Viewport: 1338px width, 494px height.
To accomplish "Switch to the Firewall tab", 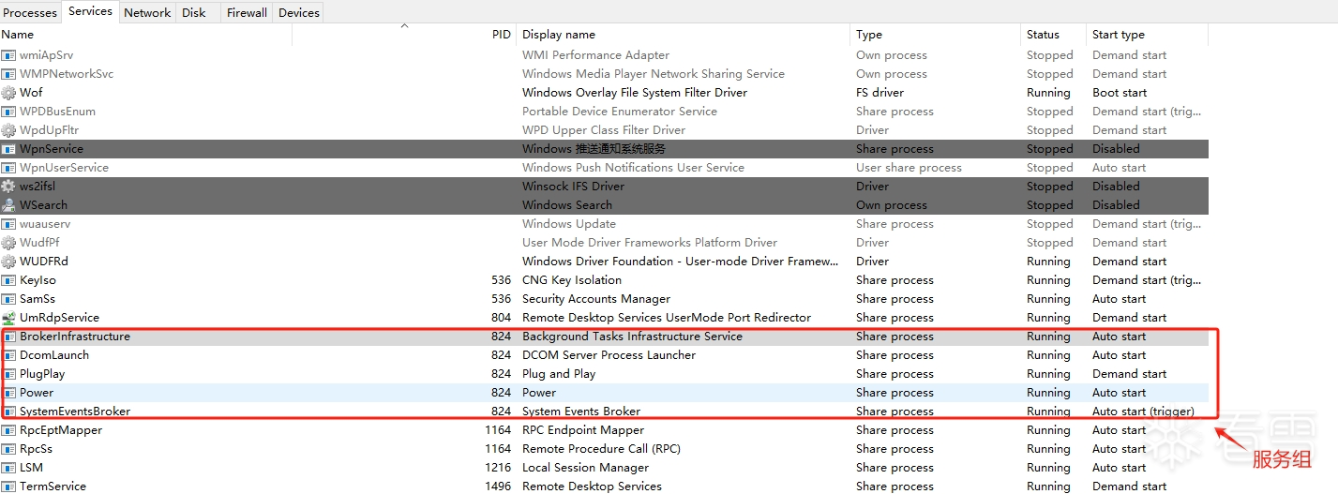I will tap(248, 12).
